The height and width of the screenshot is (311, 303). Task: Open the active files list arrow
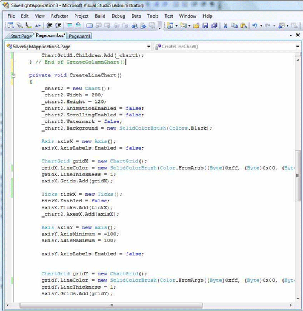291,35
